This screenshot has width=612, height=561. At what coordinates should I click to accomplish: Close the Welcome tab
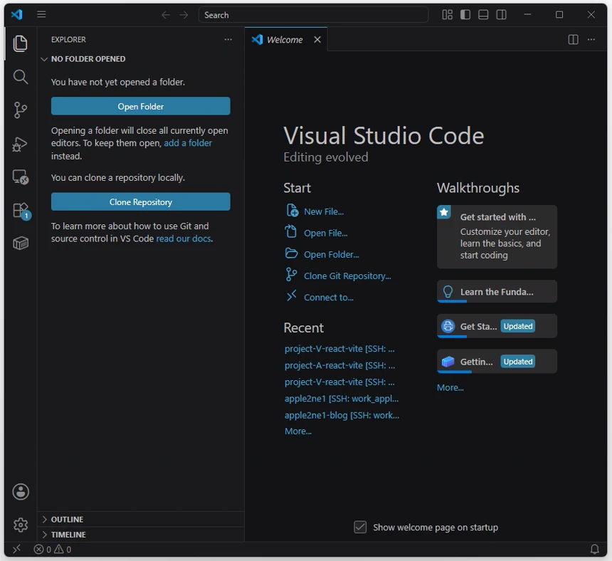pyautogui.click(x=317, y=39)
